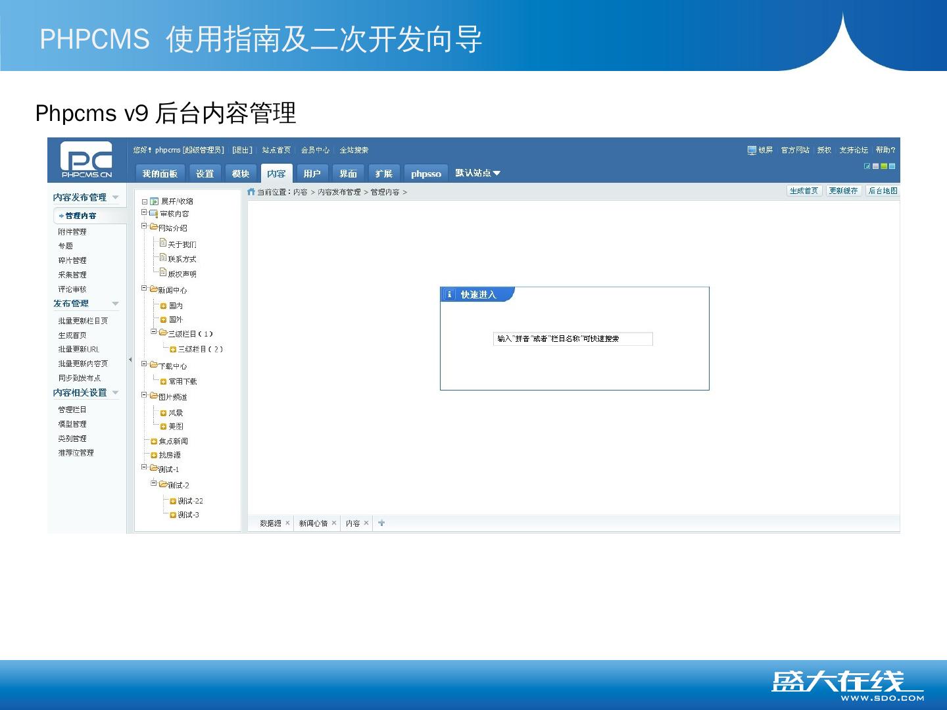The height and width of the screenshot is (710, 947).
Task: Switch to the 我的面板 top tab
Action: click(x=160, y=174)
